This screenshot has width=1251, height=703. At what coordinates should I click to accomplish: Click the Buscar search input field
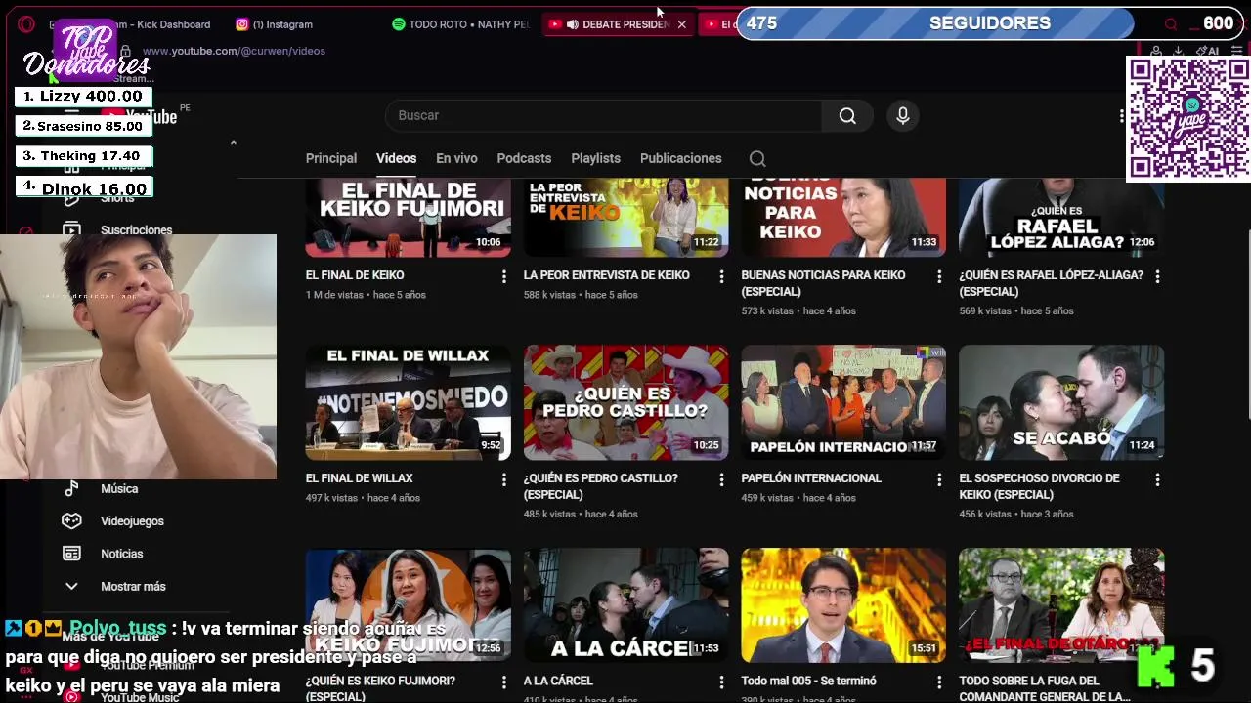coord(603,115)
